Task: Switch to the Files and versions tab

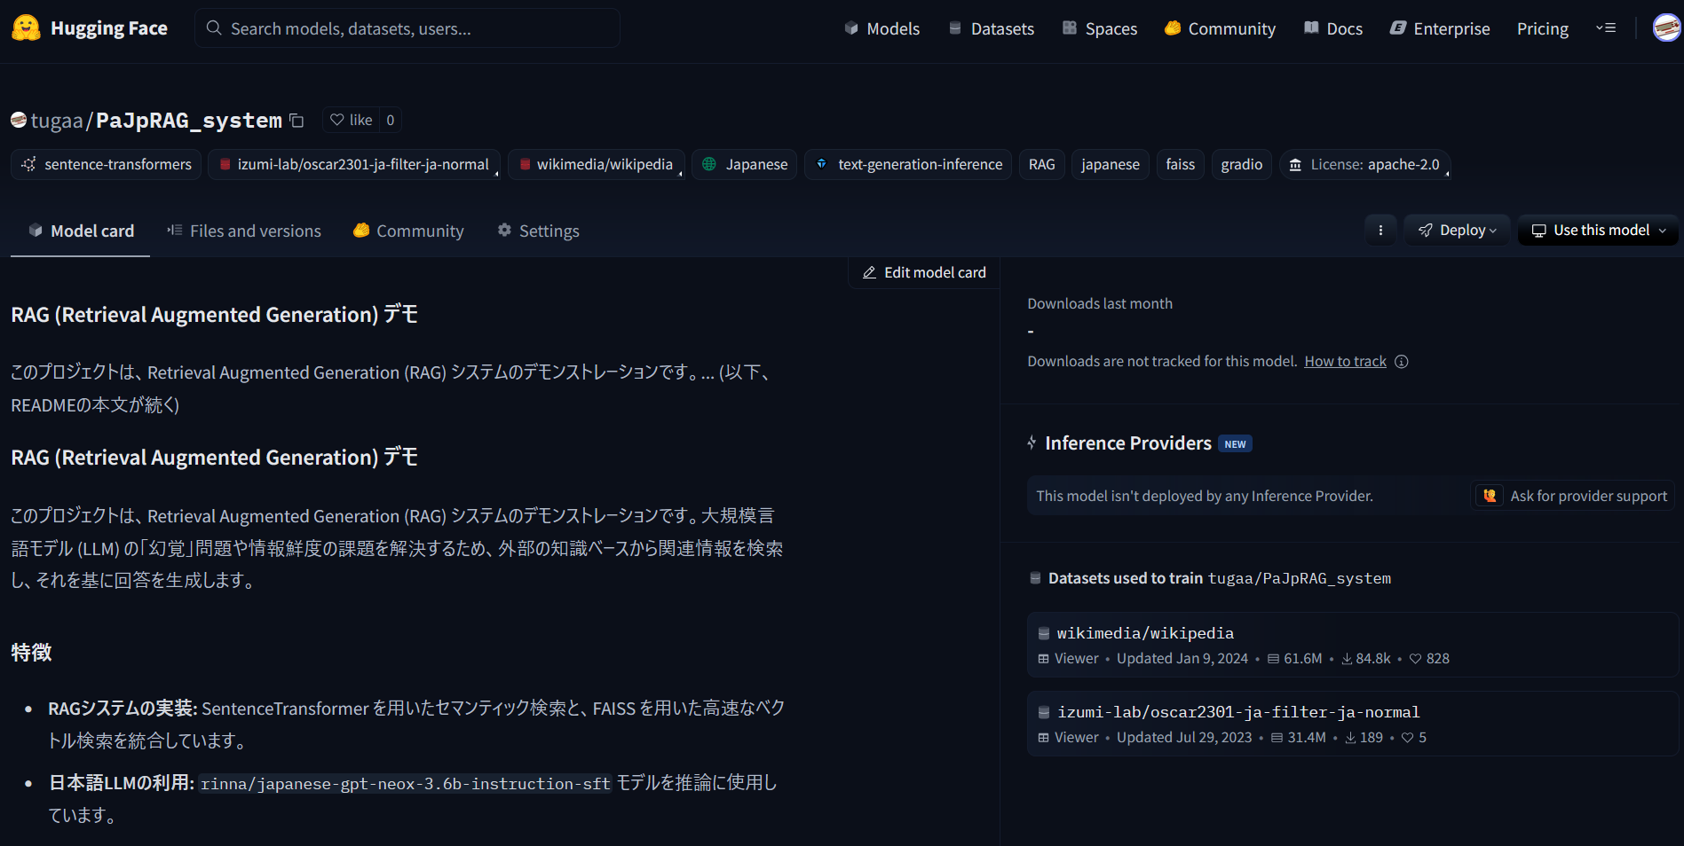Action: (244, 231)
